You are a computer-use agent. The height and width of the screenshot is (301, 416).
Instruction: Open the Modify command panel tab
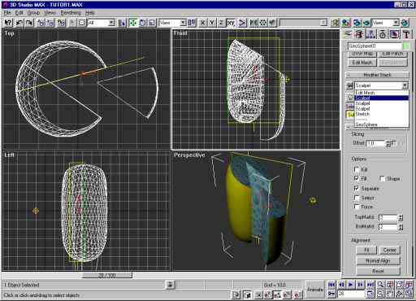359,34
